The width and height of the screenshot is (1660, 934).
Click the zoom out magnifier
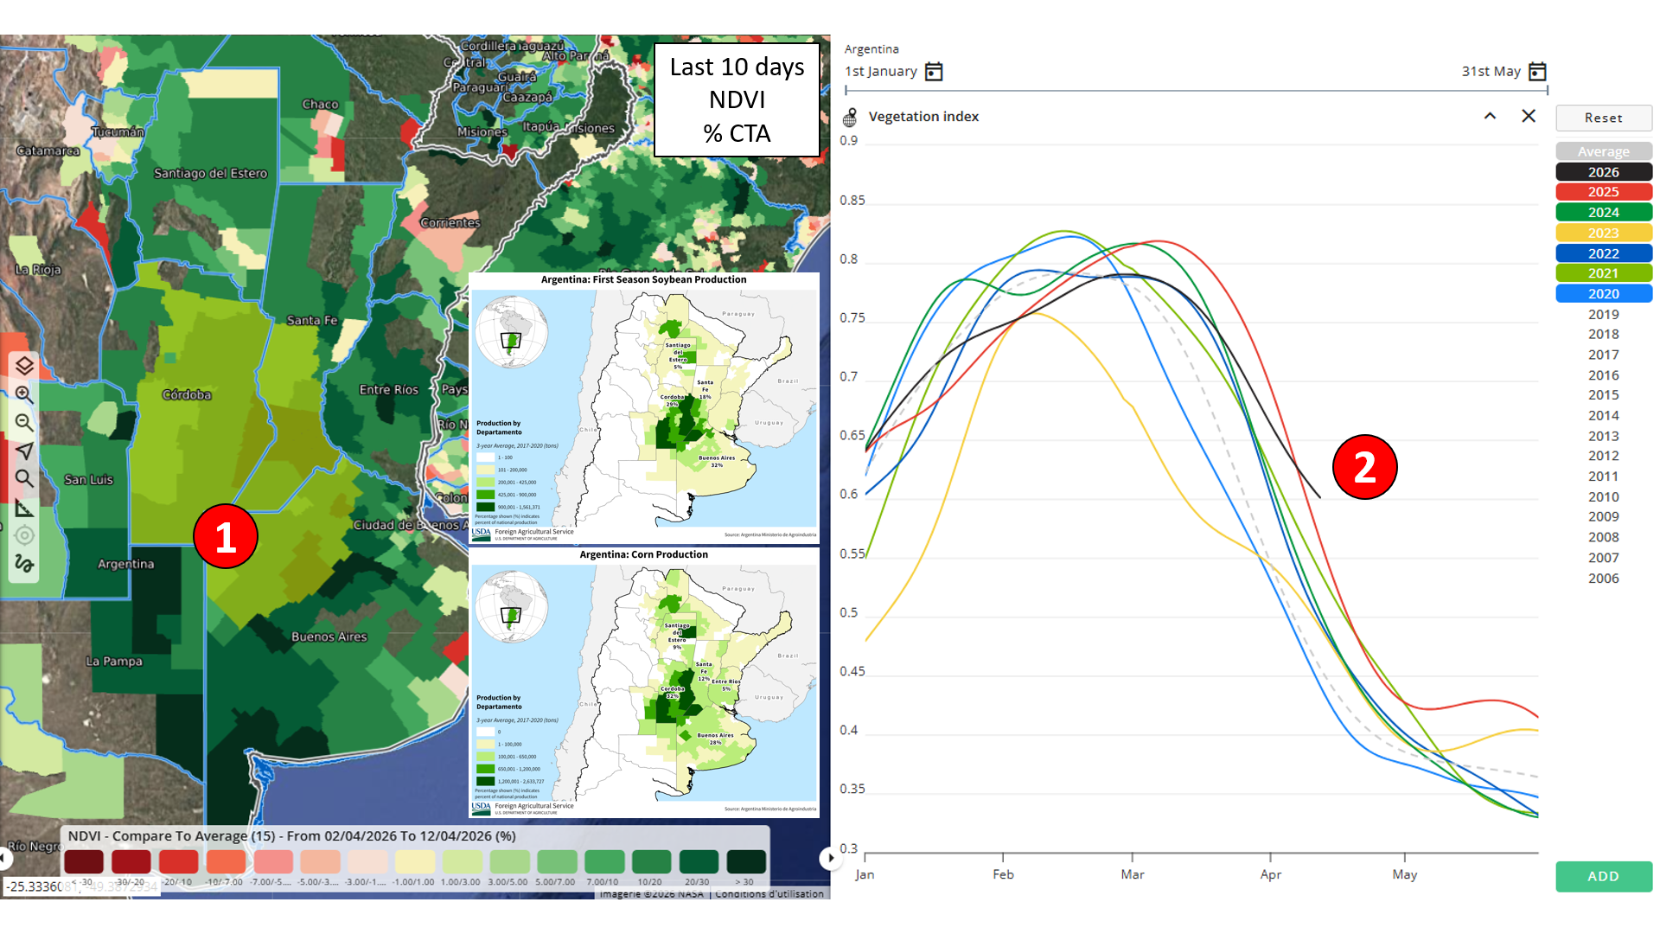tap(24, 423)
